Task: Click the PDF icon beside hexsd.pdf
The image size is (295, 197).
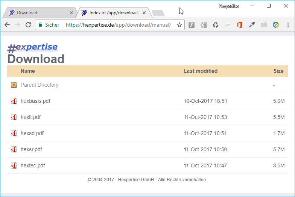Action: pos(14,133)
